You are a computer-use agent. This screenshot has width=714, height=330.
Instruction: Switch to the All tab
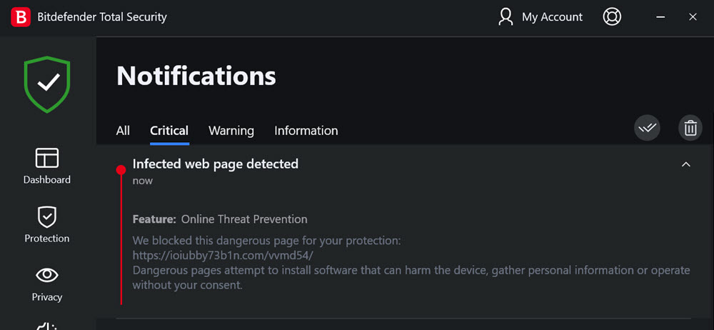(x=123, y=131)
